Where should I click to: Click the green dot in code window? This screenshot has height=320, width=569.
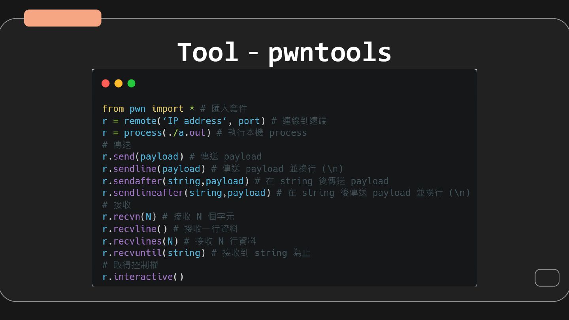pyautogui.click(x=132, y=83)
